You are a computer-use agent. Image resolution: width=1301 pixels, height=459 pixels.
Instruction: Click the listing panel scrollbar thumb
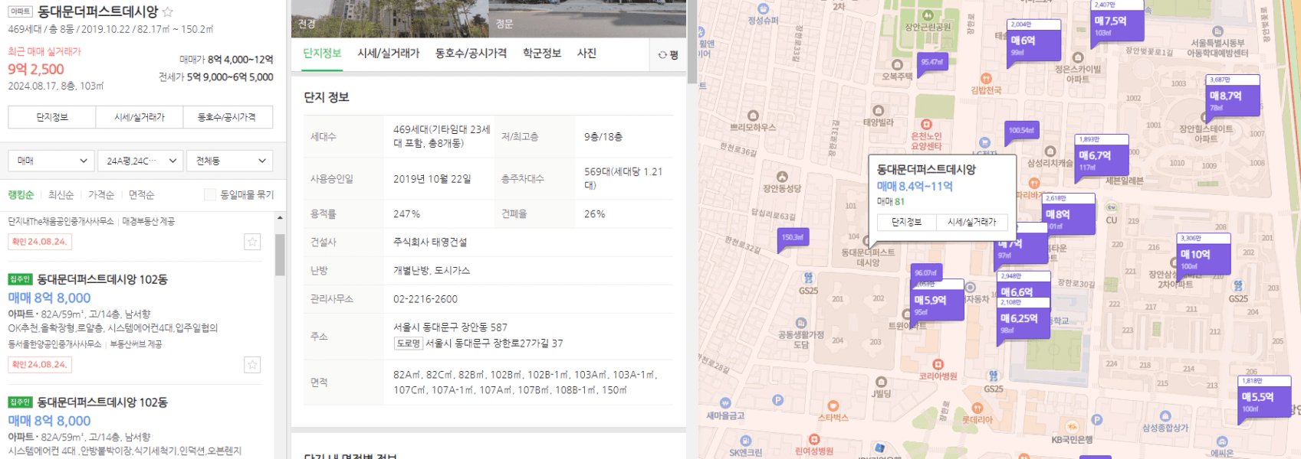280,254
